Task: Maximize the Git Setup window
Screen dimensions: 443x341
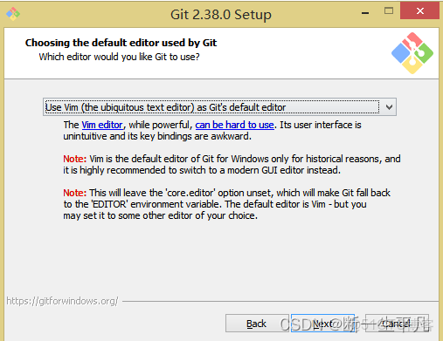Action: click(389, 11)
